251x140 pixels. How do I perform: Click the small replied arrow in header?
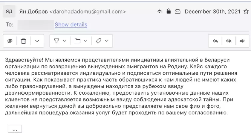[x=160, y=12]
